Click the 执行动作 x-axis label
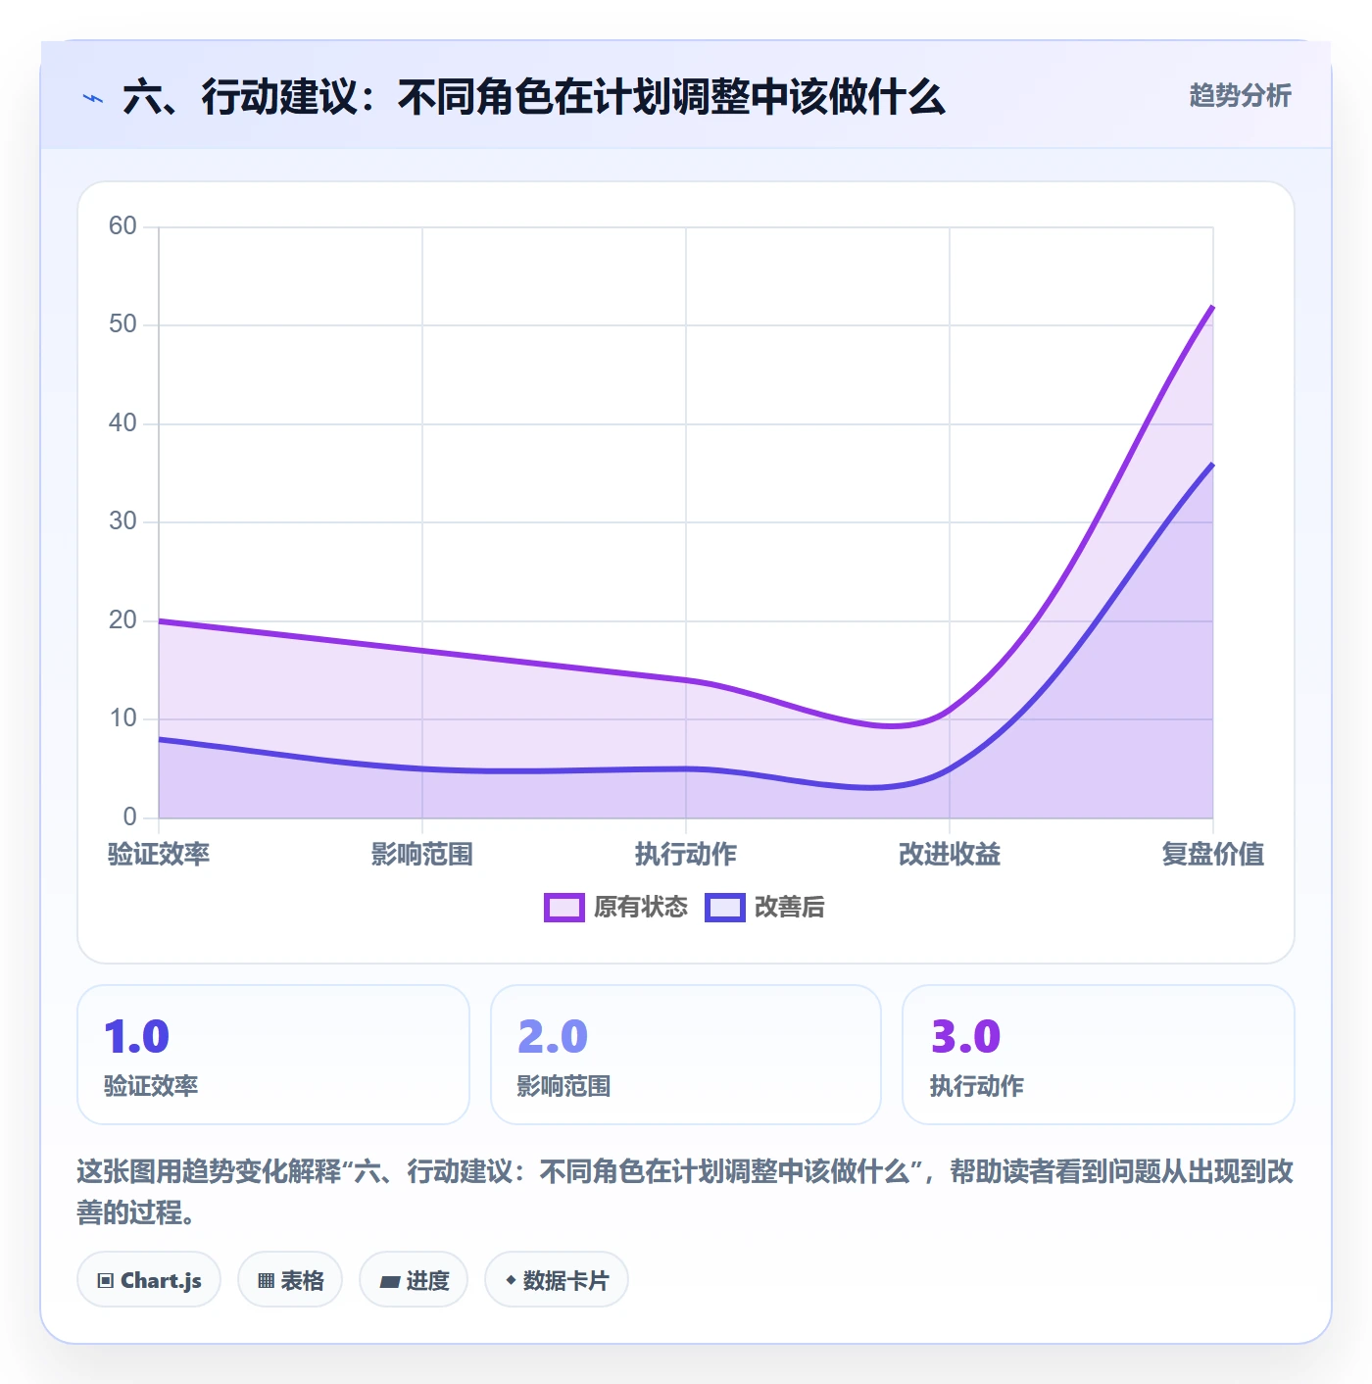The image size is (1372, 1384). click(686, 854)
